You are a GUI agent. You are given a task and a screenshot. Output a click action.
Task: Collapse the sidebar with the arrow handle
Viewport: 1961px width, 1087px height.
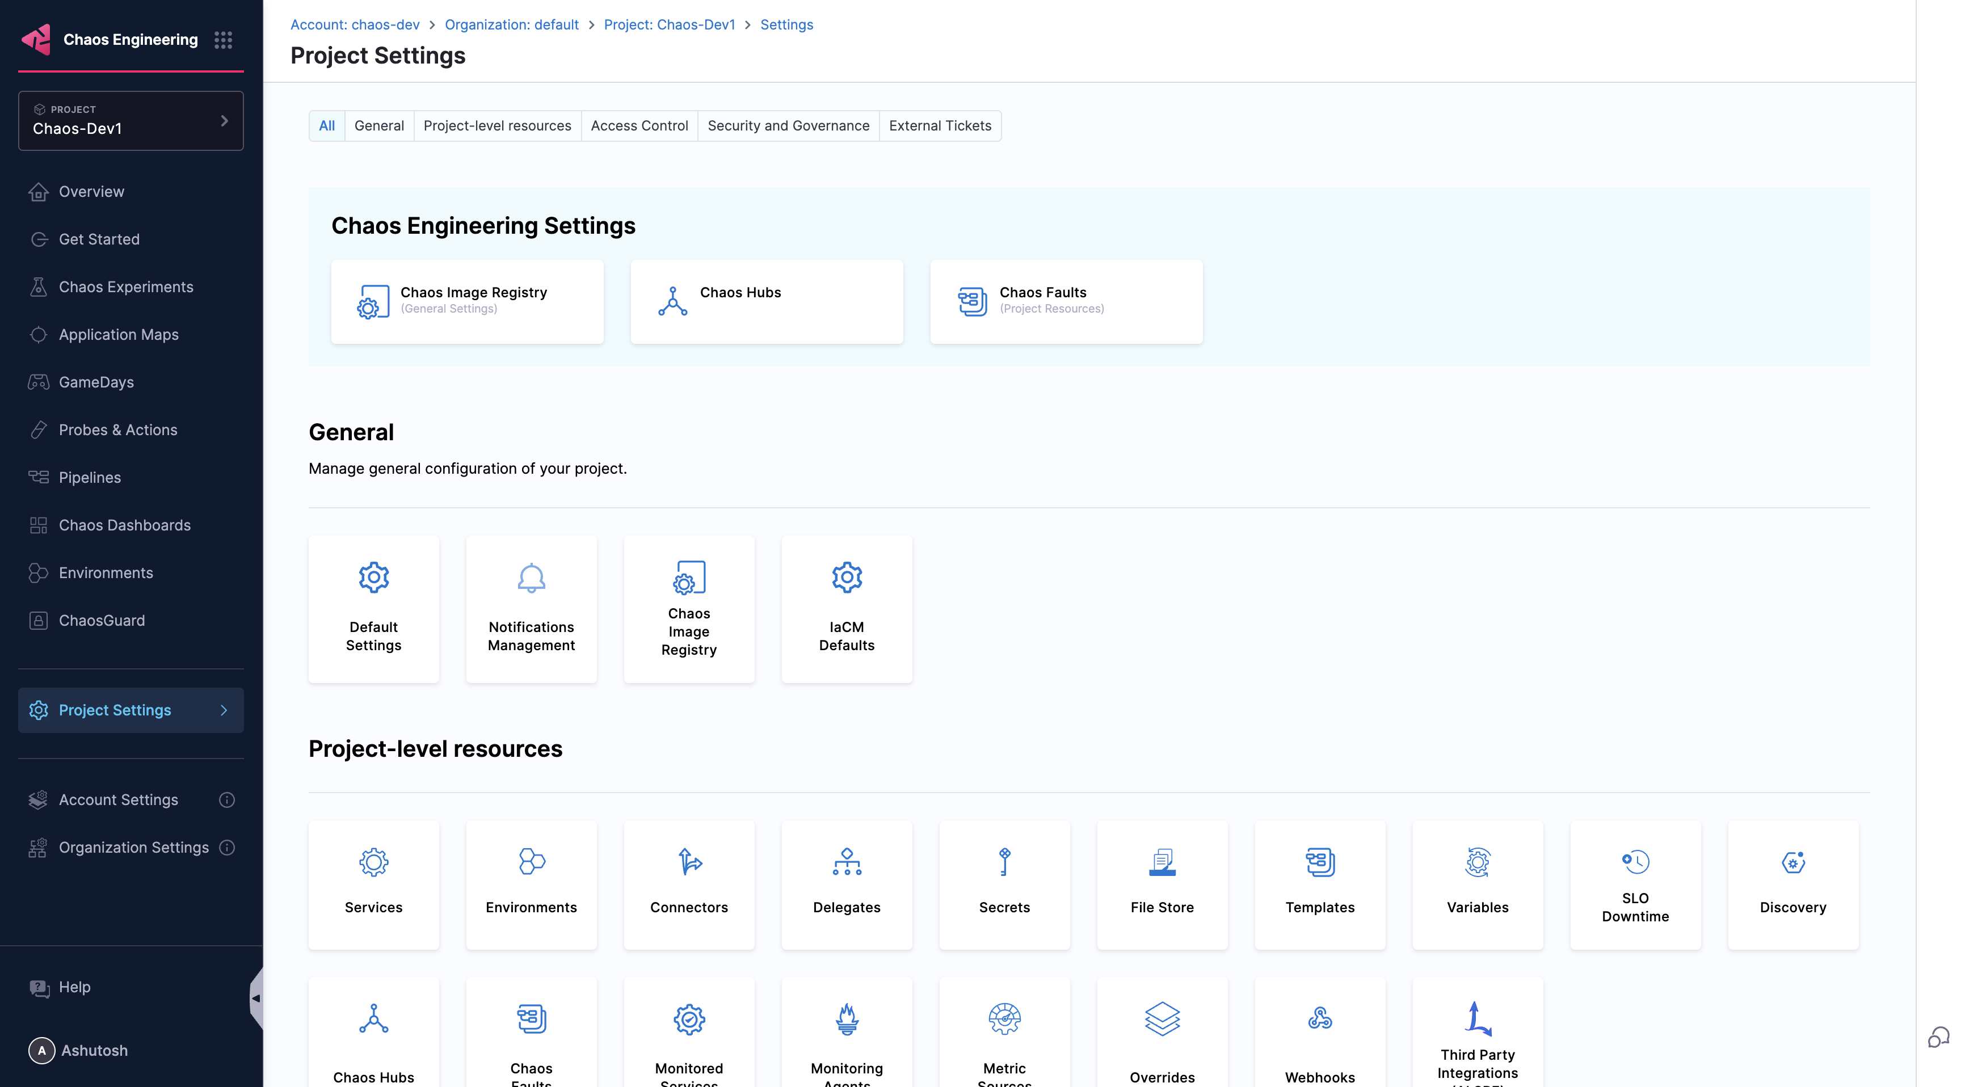(x=256, y=997)
